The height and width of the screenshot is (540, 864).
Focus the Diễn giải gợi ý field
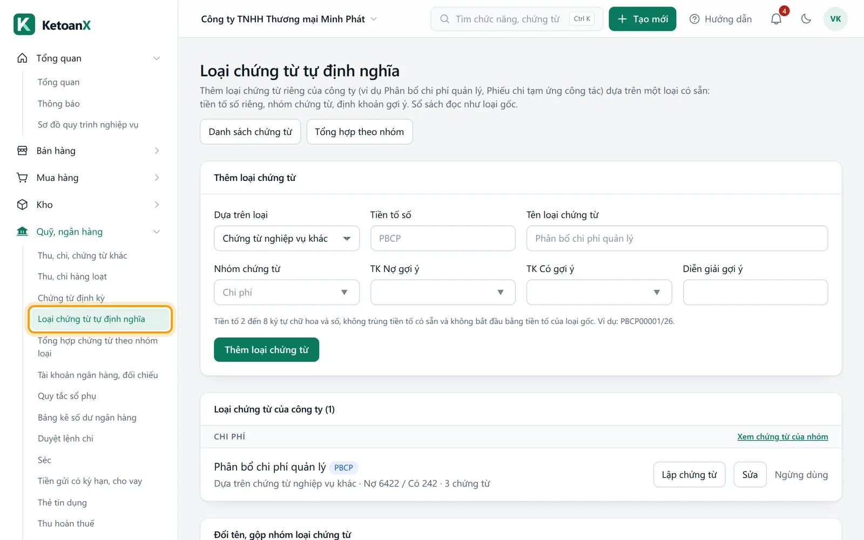tap(755, 292)
